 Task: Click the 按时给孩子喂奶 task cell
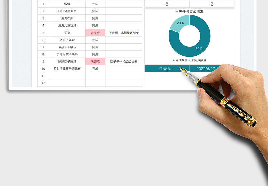click(x=67, y=54)
